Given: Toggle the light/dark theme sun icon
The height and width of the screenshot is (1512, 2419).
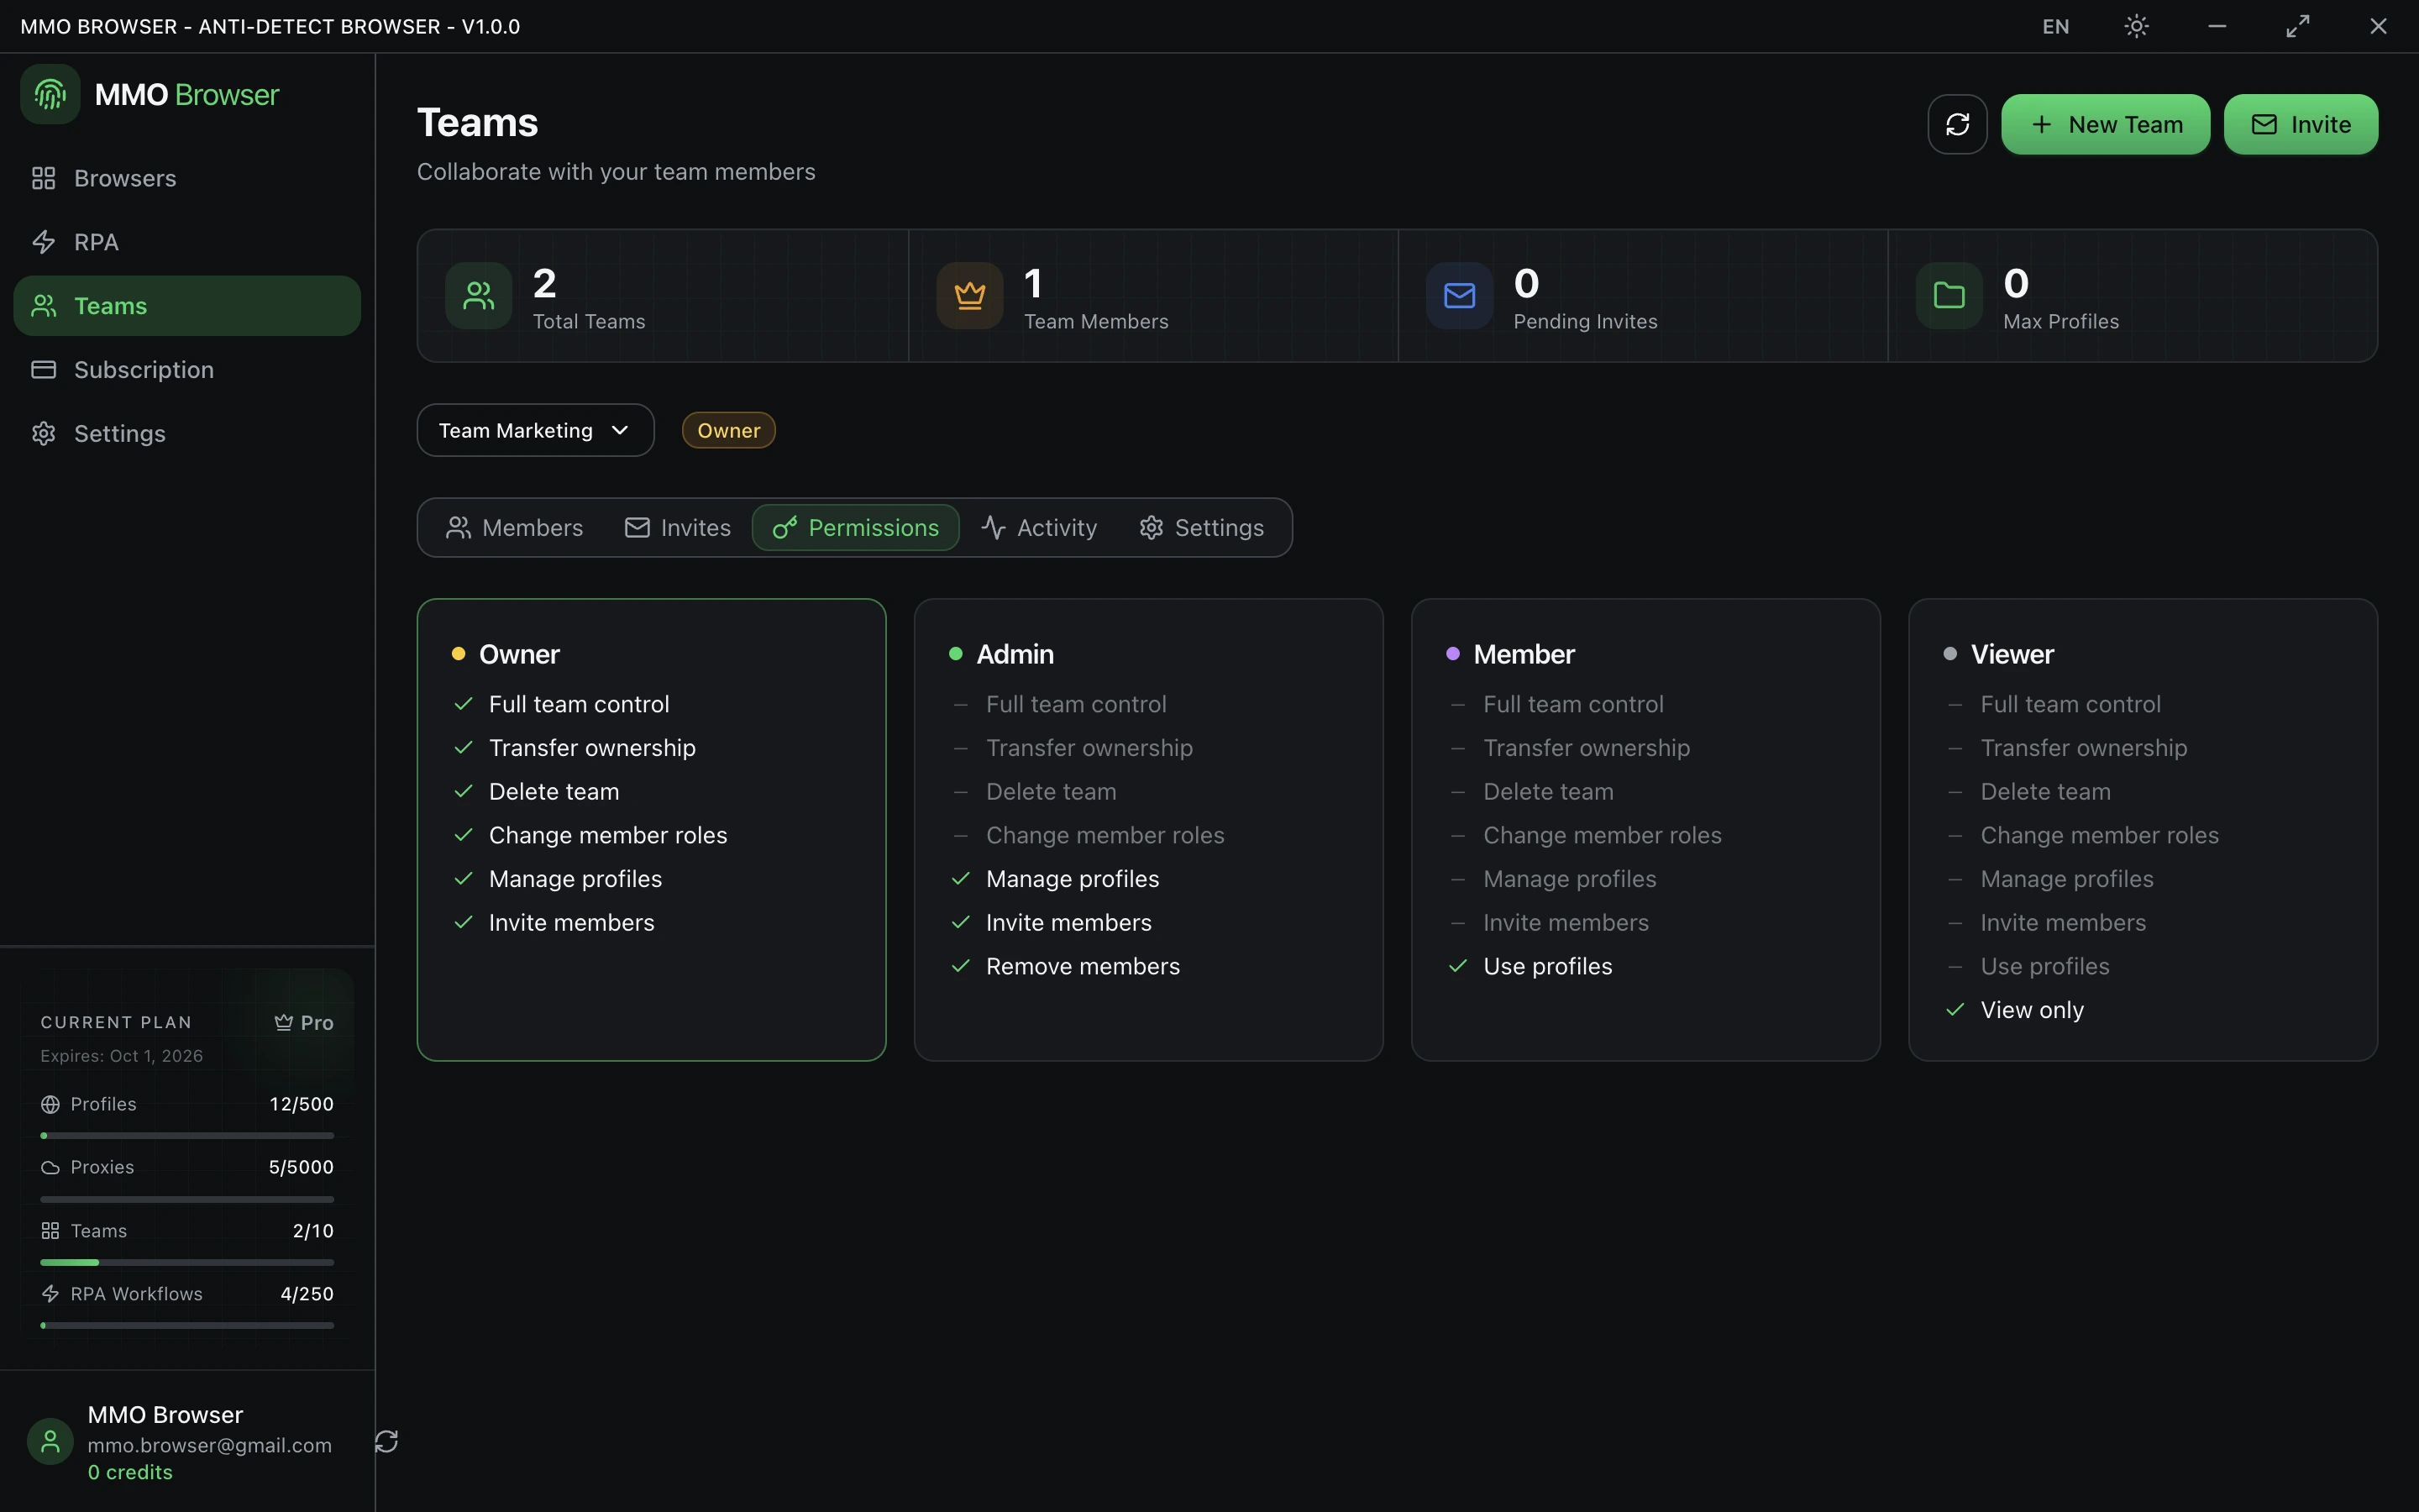Looking at the screenshot, I should [x=2136, y=27].
